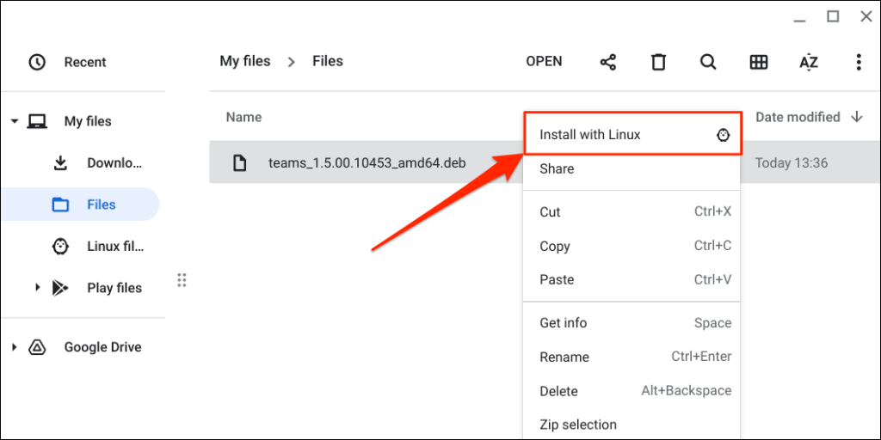881x440 pixels.
Task: Open the Downloads folder
Action: [114, 163]
